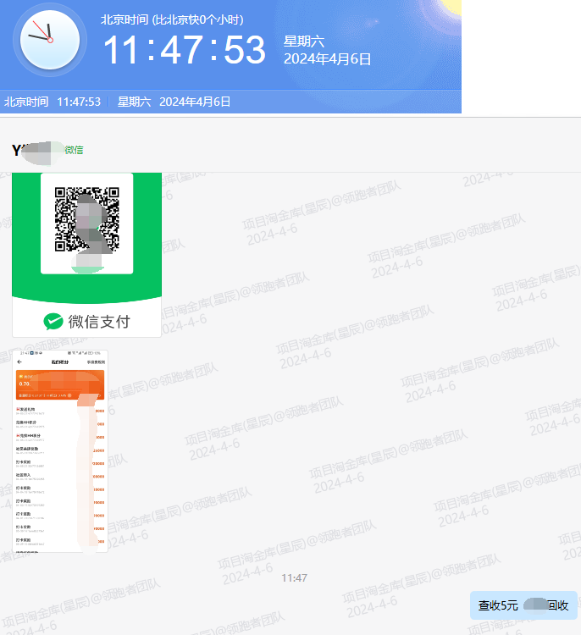
Task: Click the blurred image inside sent message
Action: [536, 605]
